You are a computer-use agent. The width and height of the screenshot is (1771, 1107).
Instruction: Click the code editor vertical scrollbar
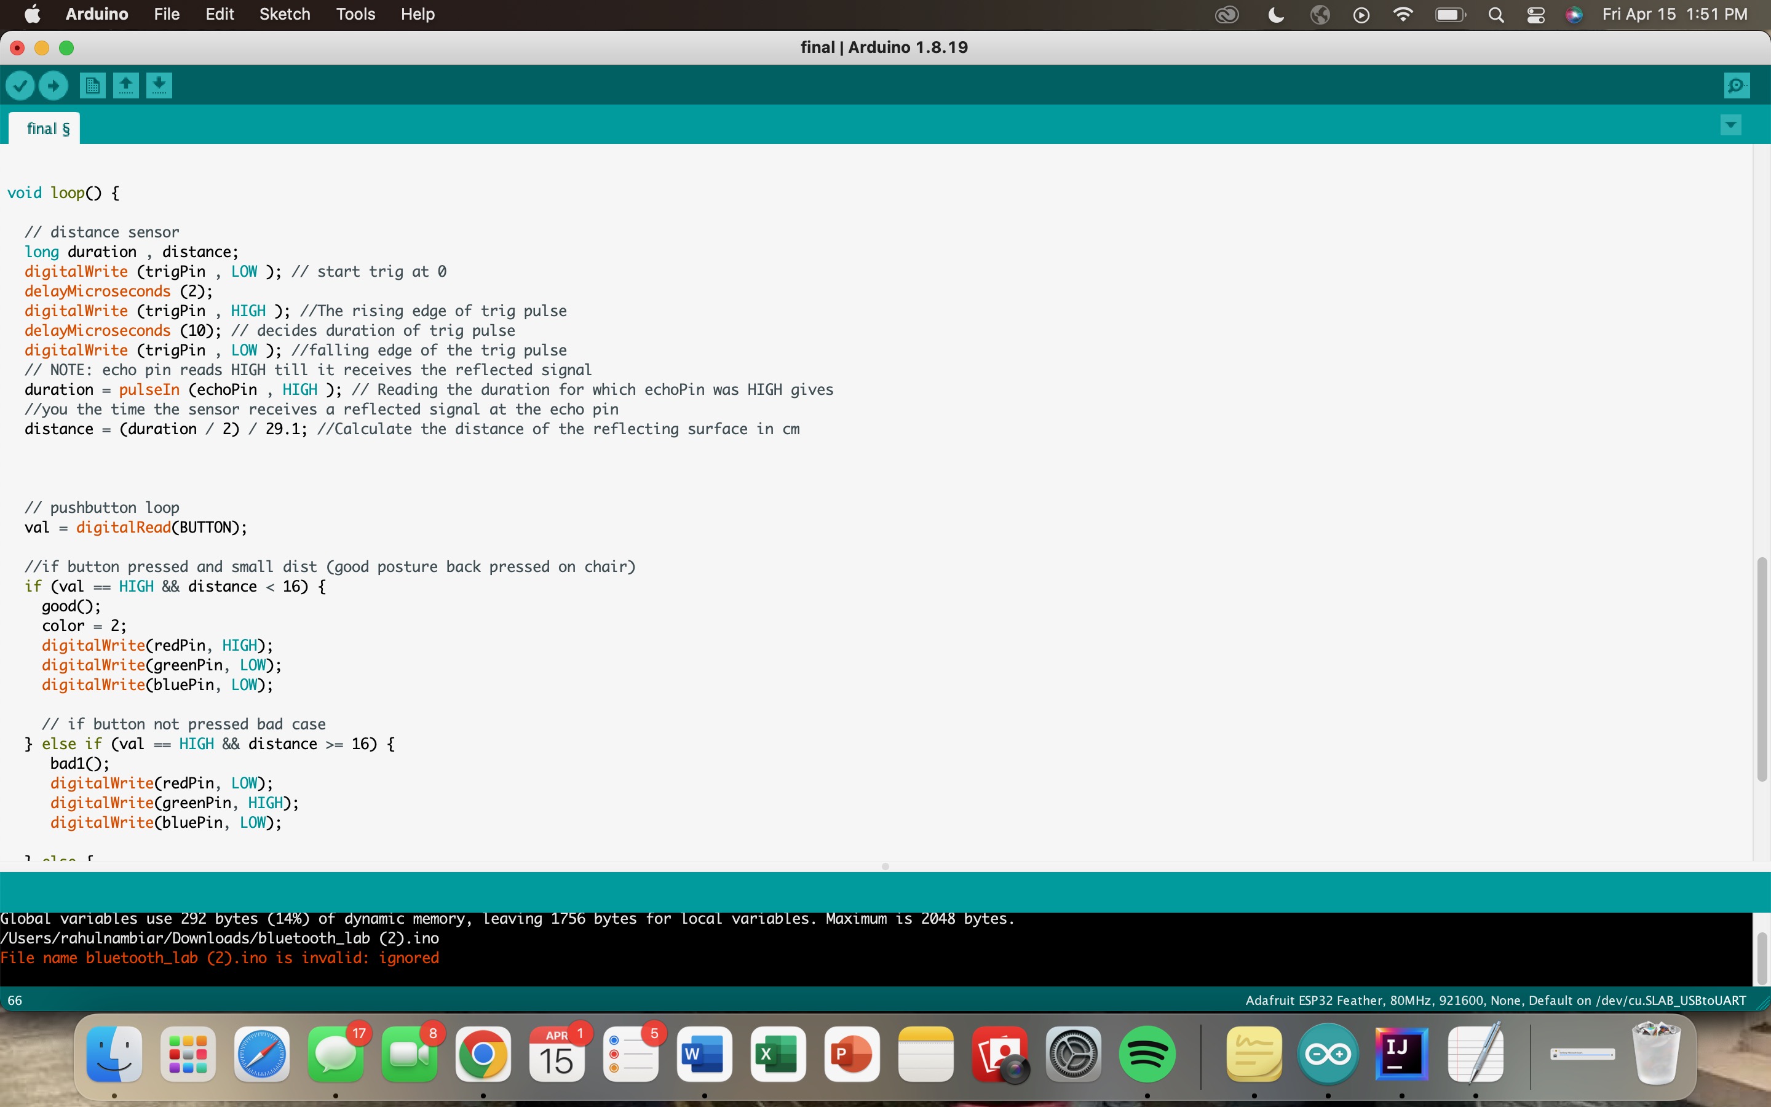coord(1762,669)
